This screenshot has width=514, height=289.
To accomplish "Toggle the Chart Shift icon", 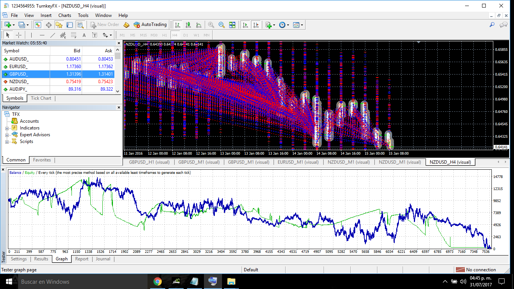I will [256, 25].
